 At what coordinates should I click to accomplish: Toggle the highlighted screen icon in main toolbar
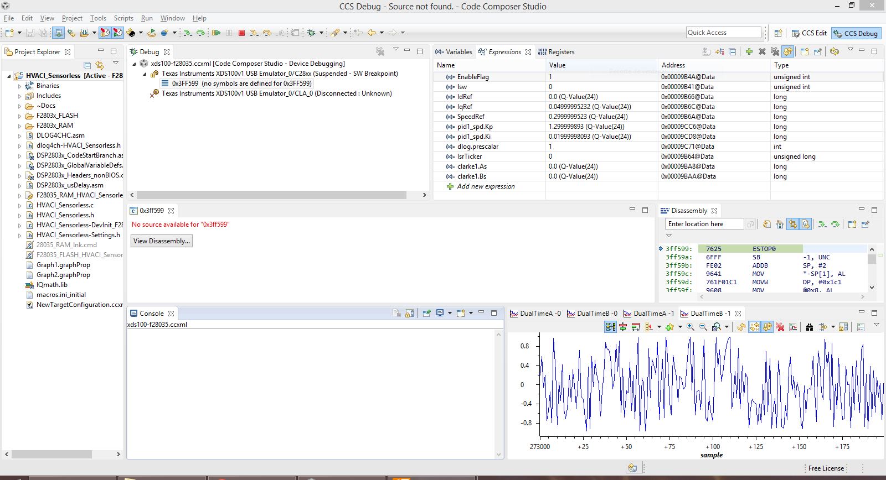click(x=59, y=33)
